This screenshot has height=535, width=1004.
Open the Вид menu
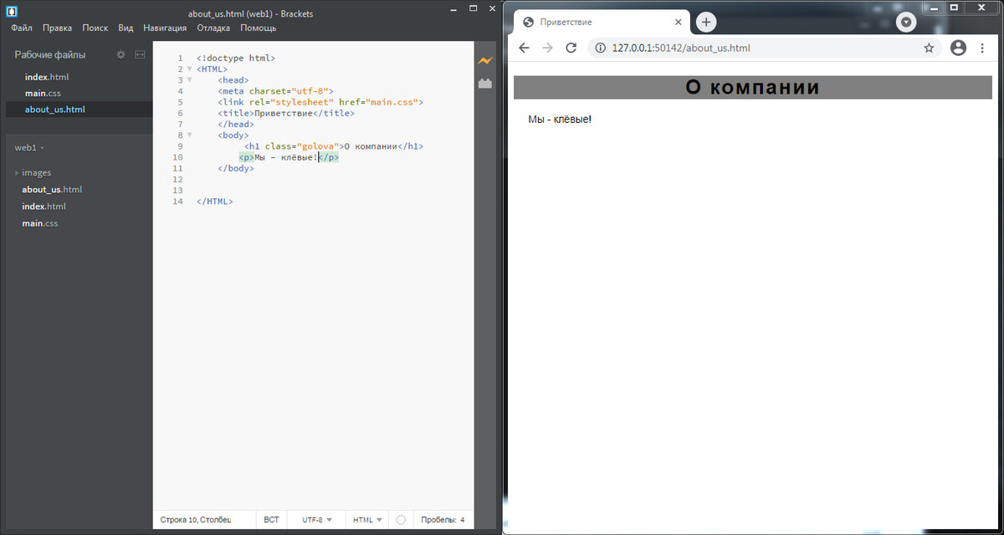[125, 28]
